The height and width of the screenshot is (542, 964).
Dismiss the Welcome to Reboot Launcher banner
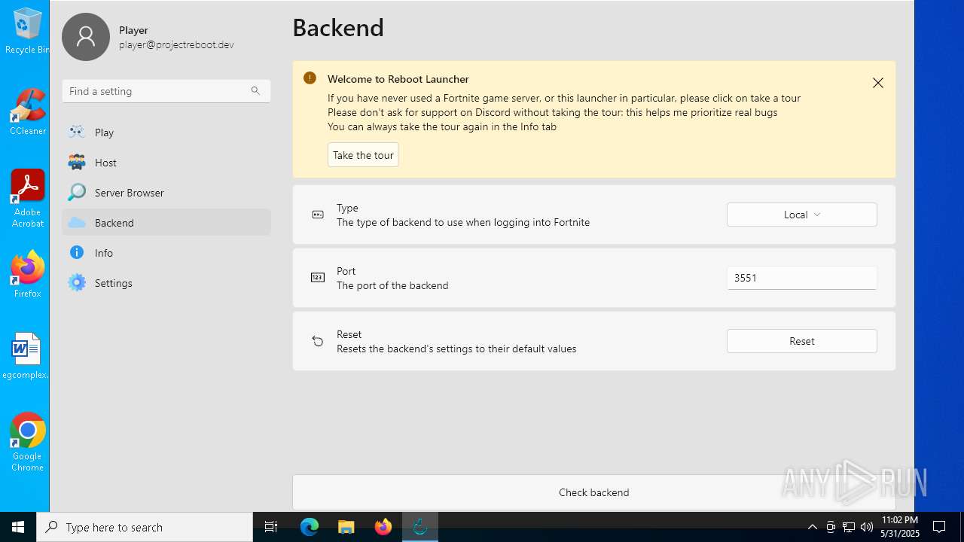[878, 83]
